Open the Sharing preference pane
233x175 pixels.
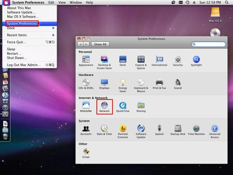(x=141, y=107)
